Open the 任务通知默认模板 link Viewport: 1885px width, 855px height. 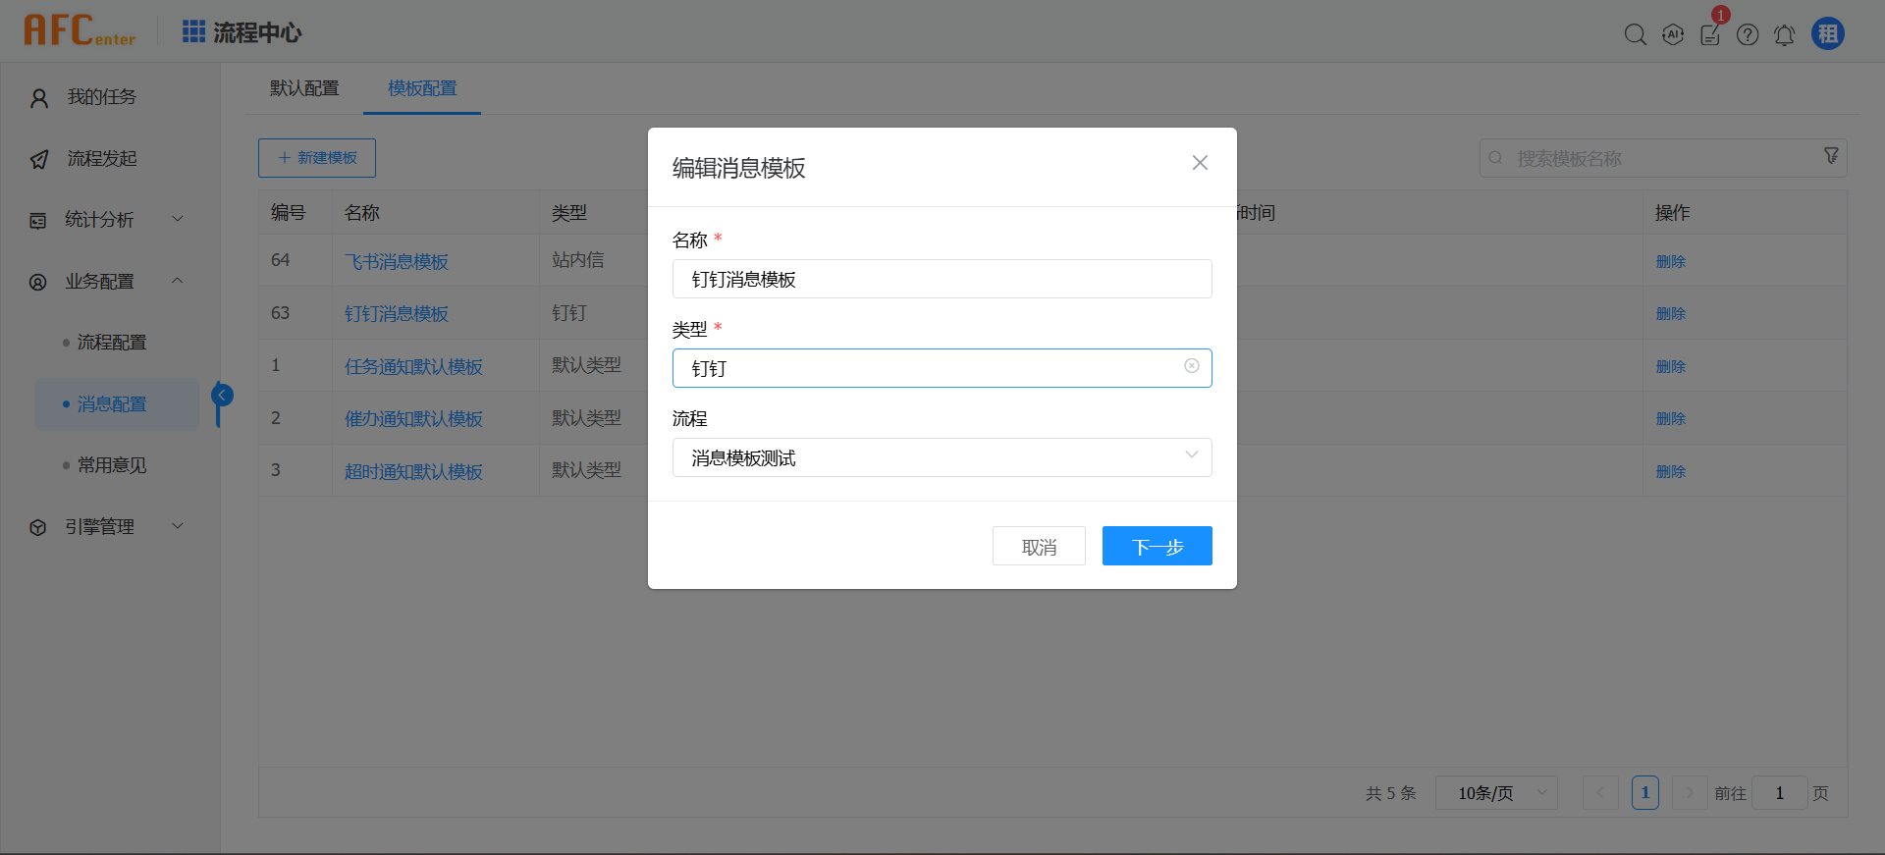[x=413, y=367]
